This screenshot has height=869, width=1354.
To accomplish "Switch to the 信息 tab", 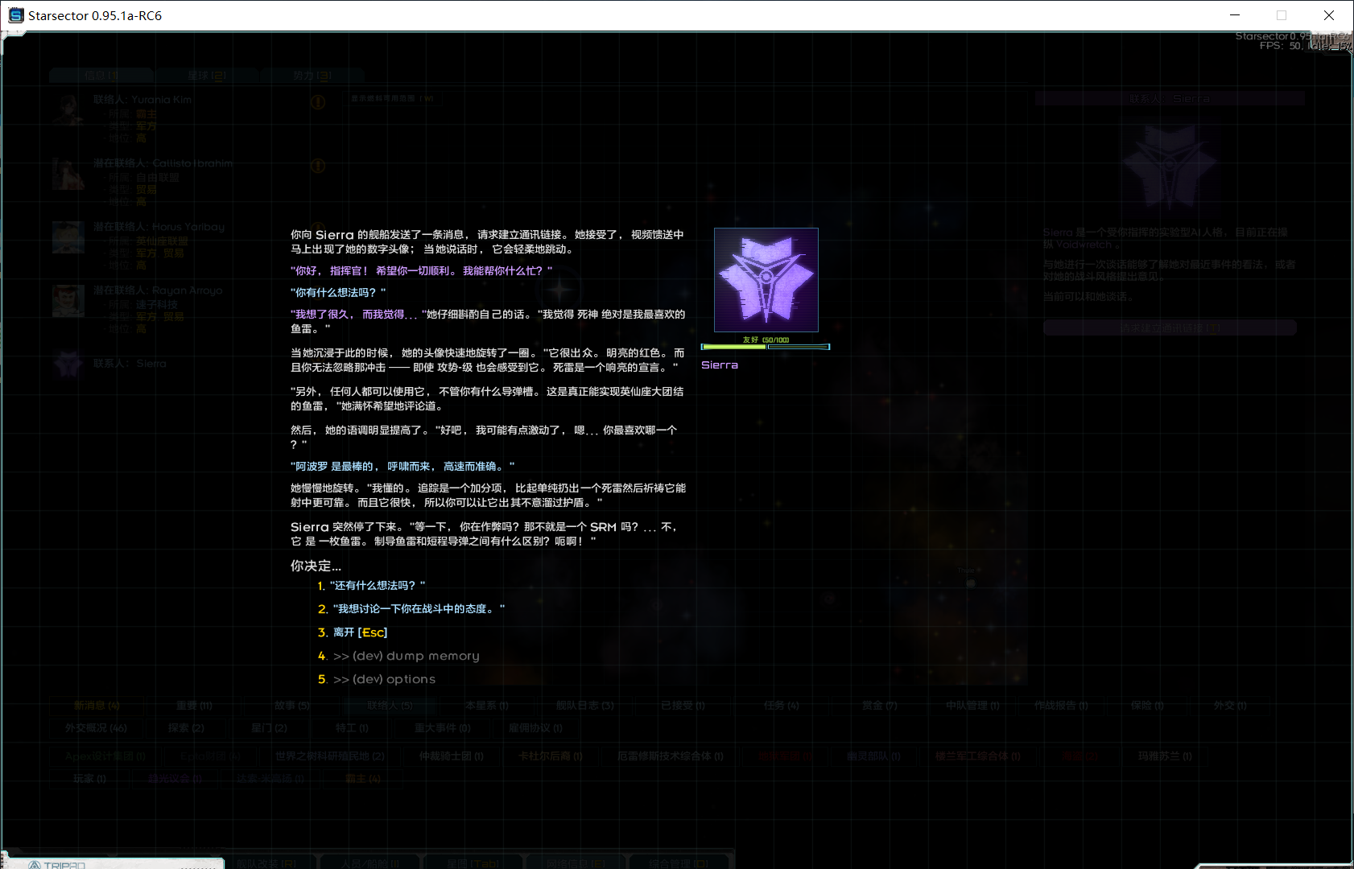I will (x=101, y=76).
